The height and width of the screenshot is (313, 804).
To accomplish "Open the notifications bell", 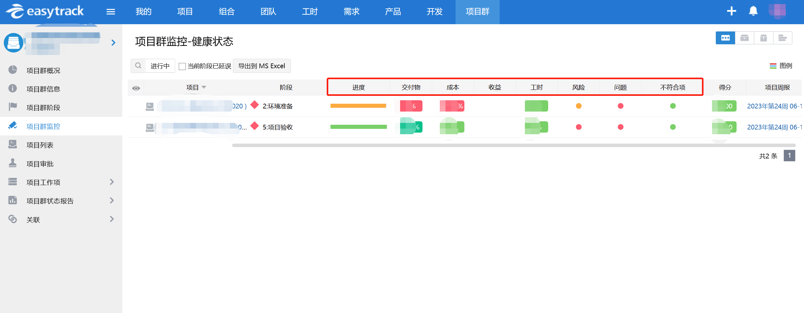I will 753,11.
